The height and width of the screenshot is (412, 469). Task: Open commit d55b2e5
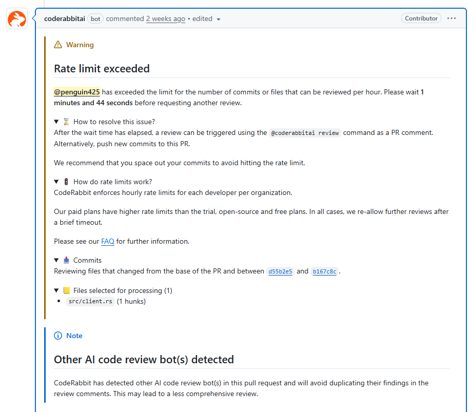click(280, 271)
